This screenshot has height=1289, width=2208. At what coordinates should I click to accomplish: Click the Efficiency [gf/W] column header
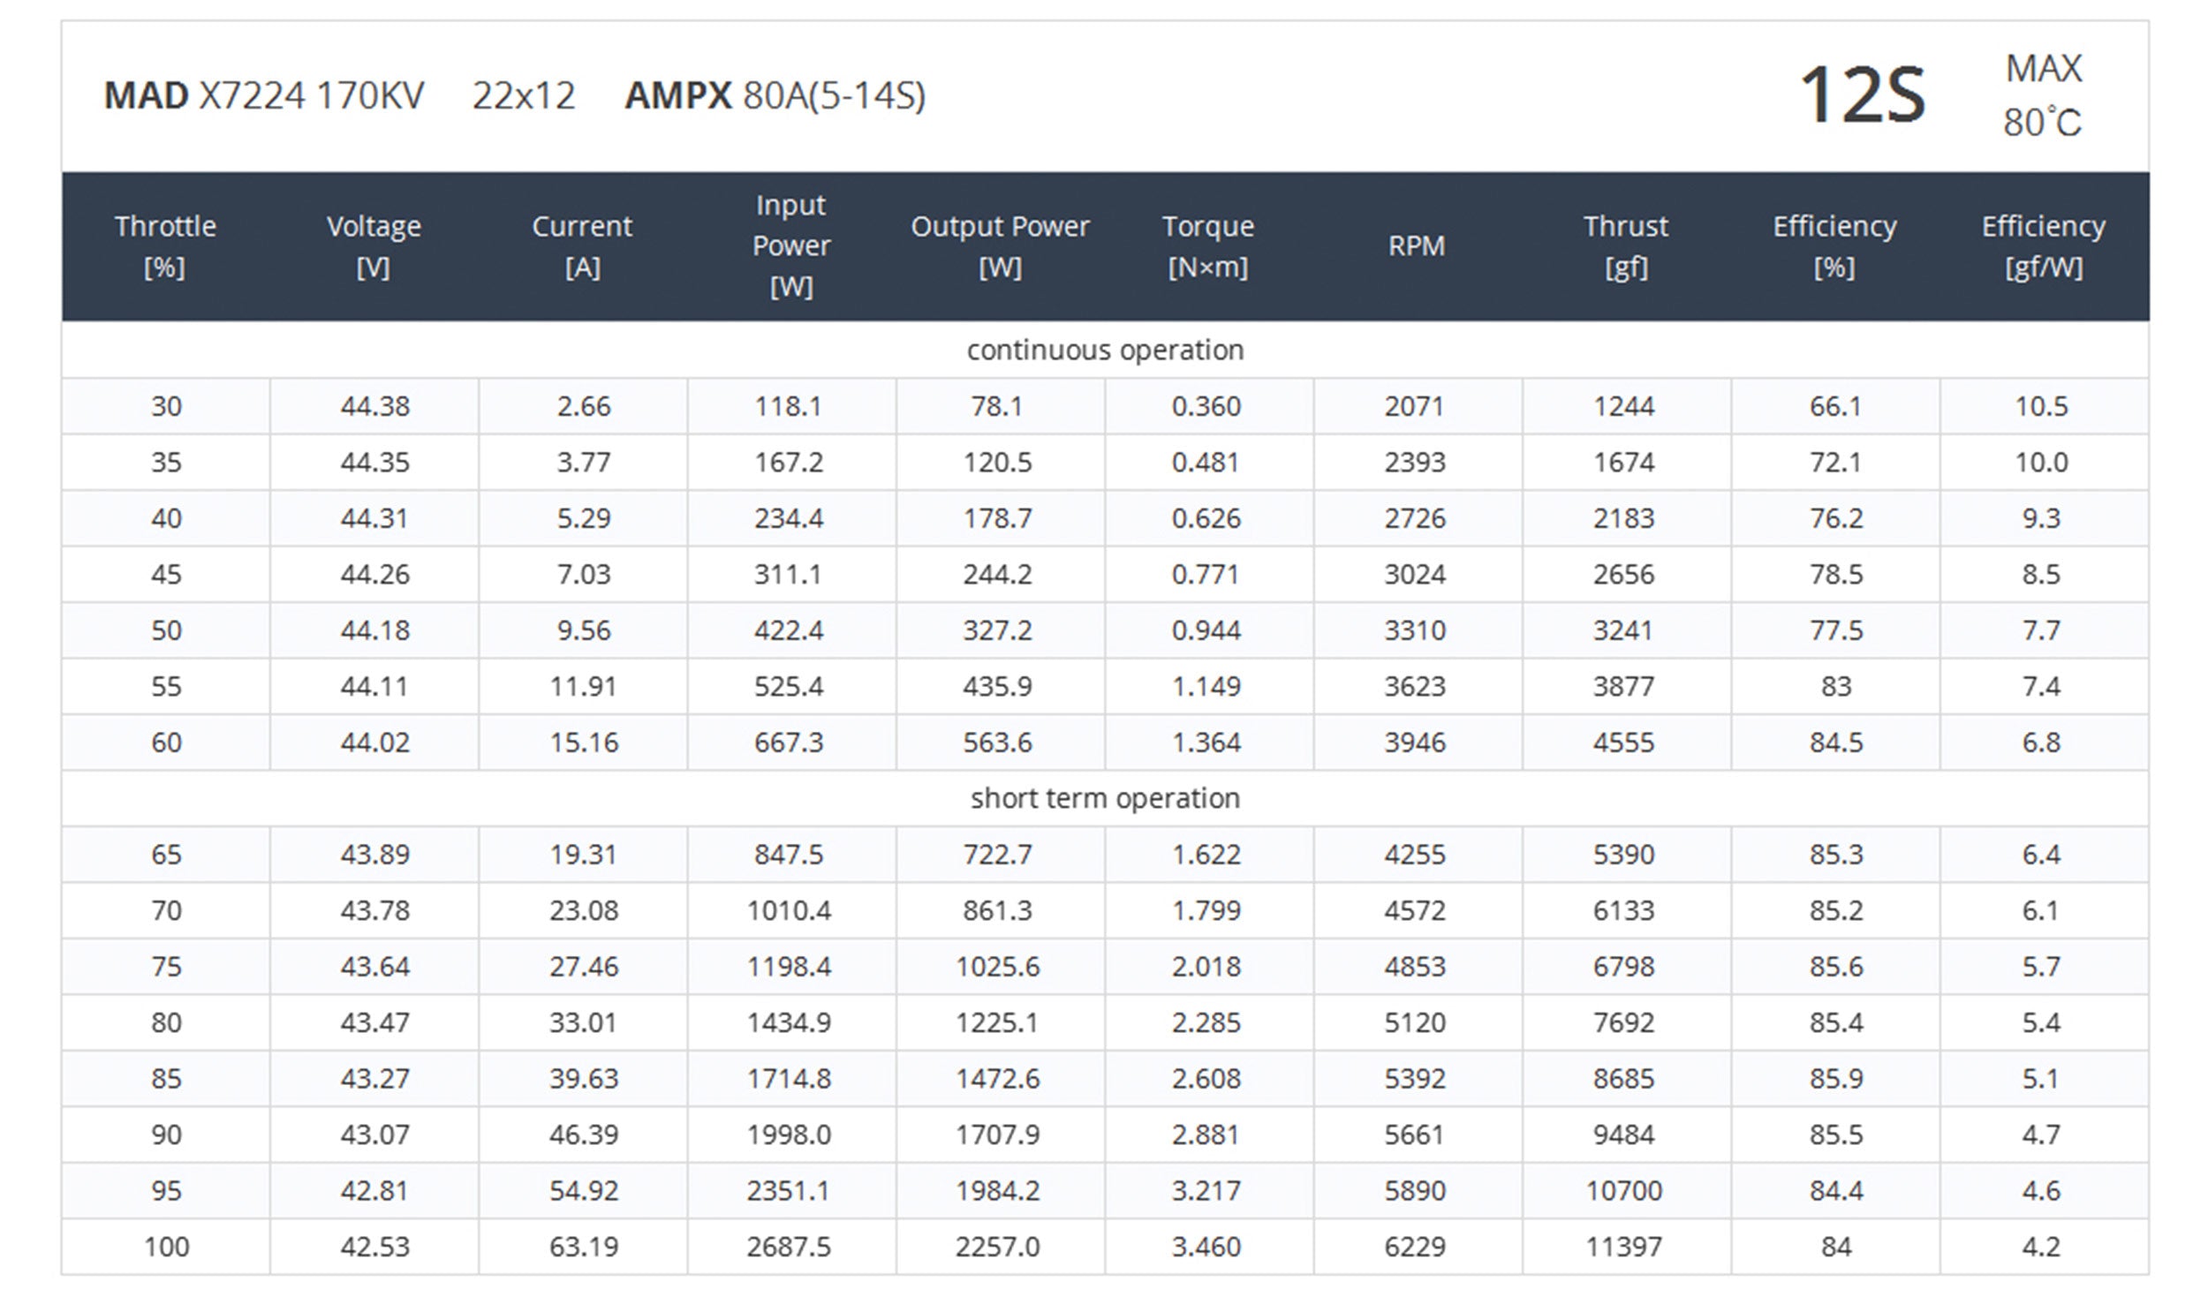[2043, 246]
